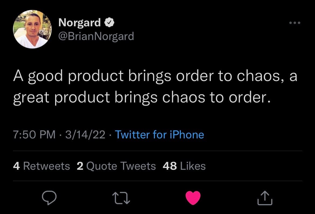The width and height of the screenshot is (315, 214).
Task: Open the @BrianNorgard handle link
Action: [x=96, y=36]
